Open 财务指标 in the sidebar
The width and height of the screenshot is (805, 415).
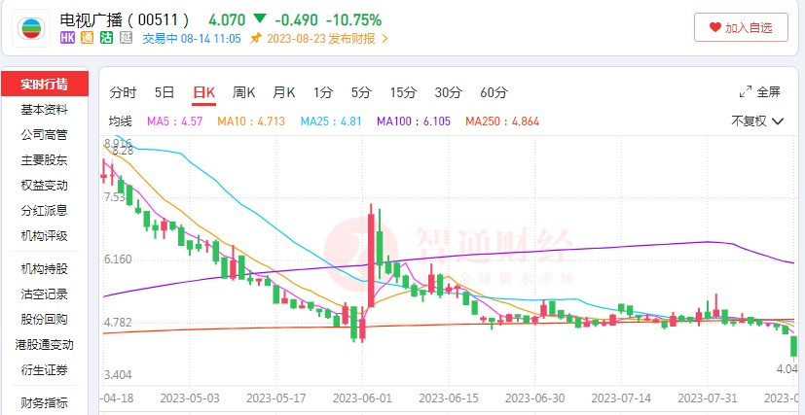[44, 402]
